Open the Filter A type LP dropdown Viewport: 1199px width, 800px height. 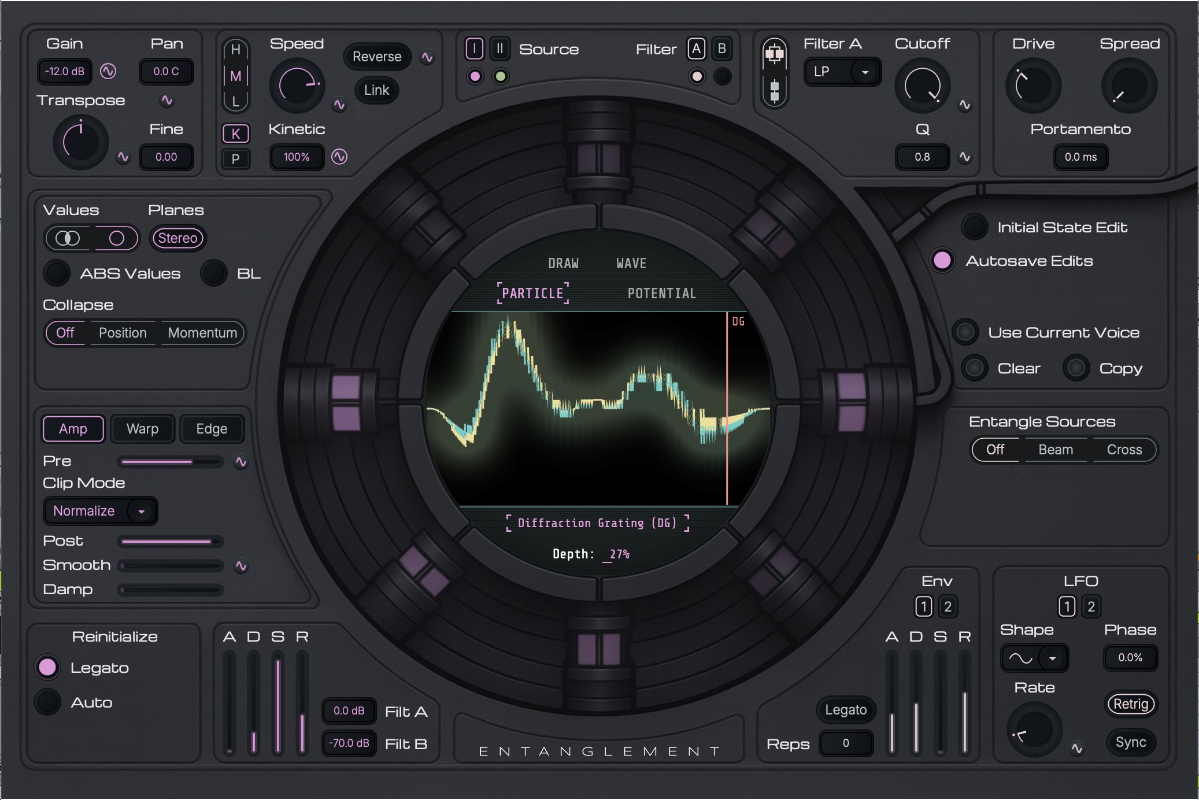(842, 72)
